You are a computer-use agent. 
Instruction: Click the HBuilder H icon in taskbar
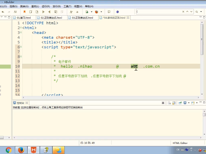[34, 150]
